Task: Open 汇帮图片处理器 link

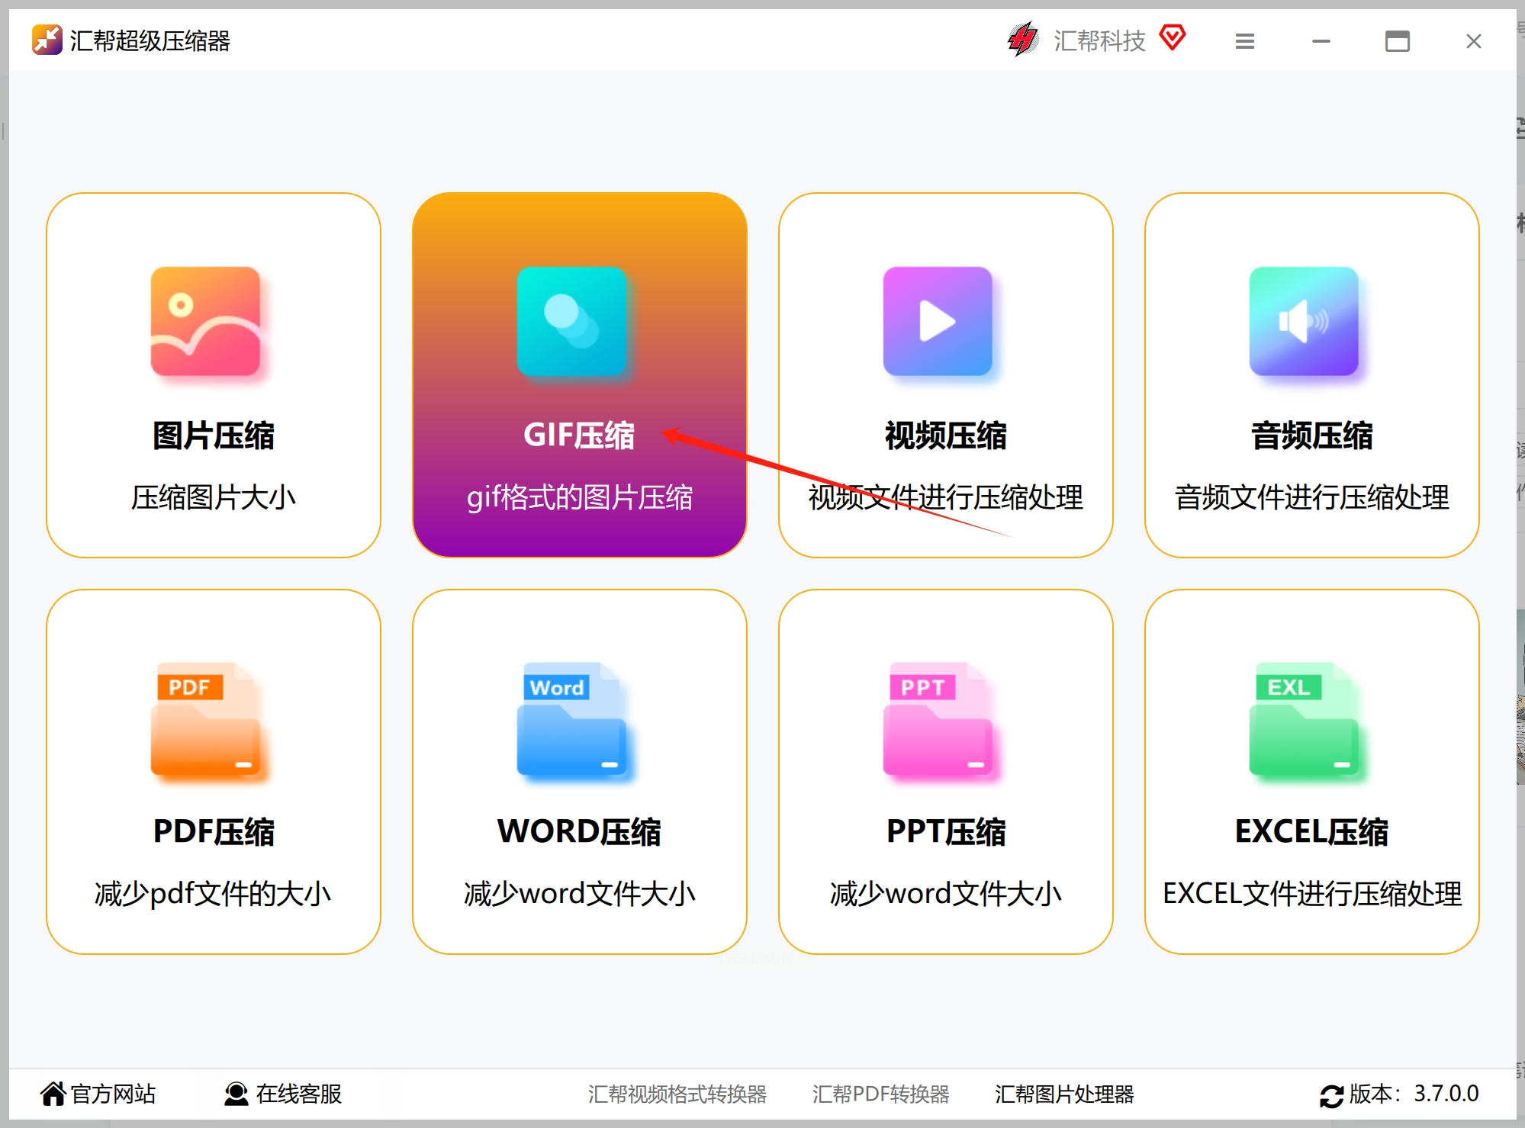Action: point(1063,1094)
